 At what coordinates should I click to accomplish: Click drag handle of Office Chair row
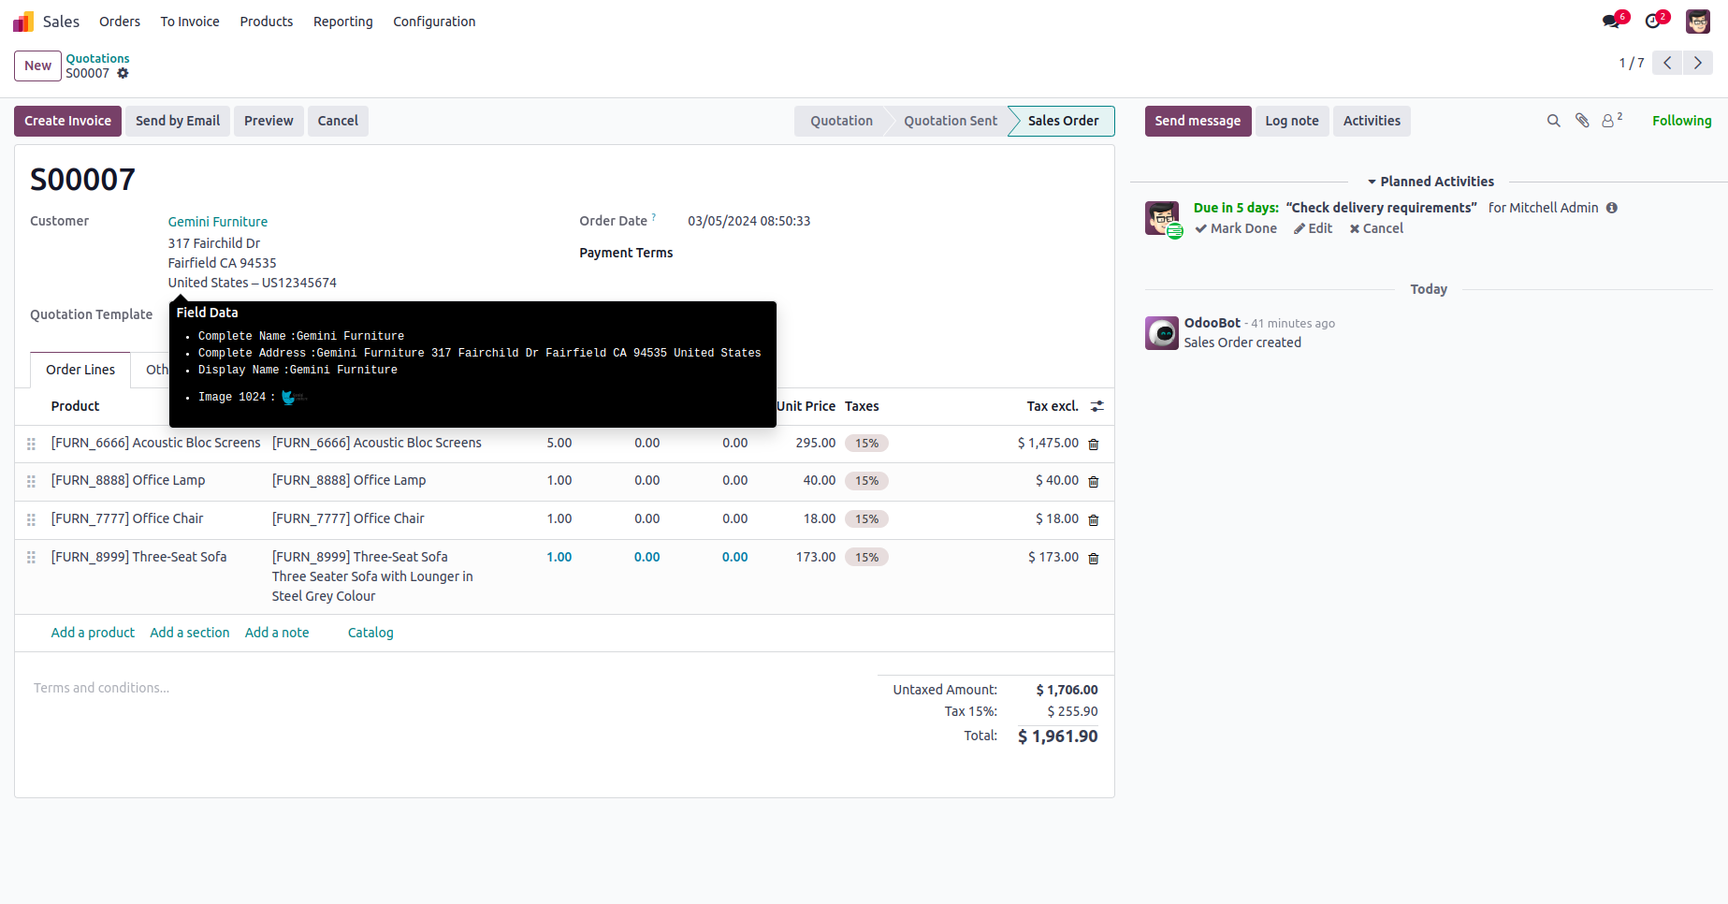click(x=31, y=519)
